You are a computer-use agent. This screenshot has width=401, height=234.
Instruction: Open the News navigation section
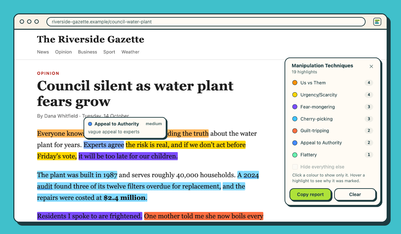43,52
